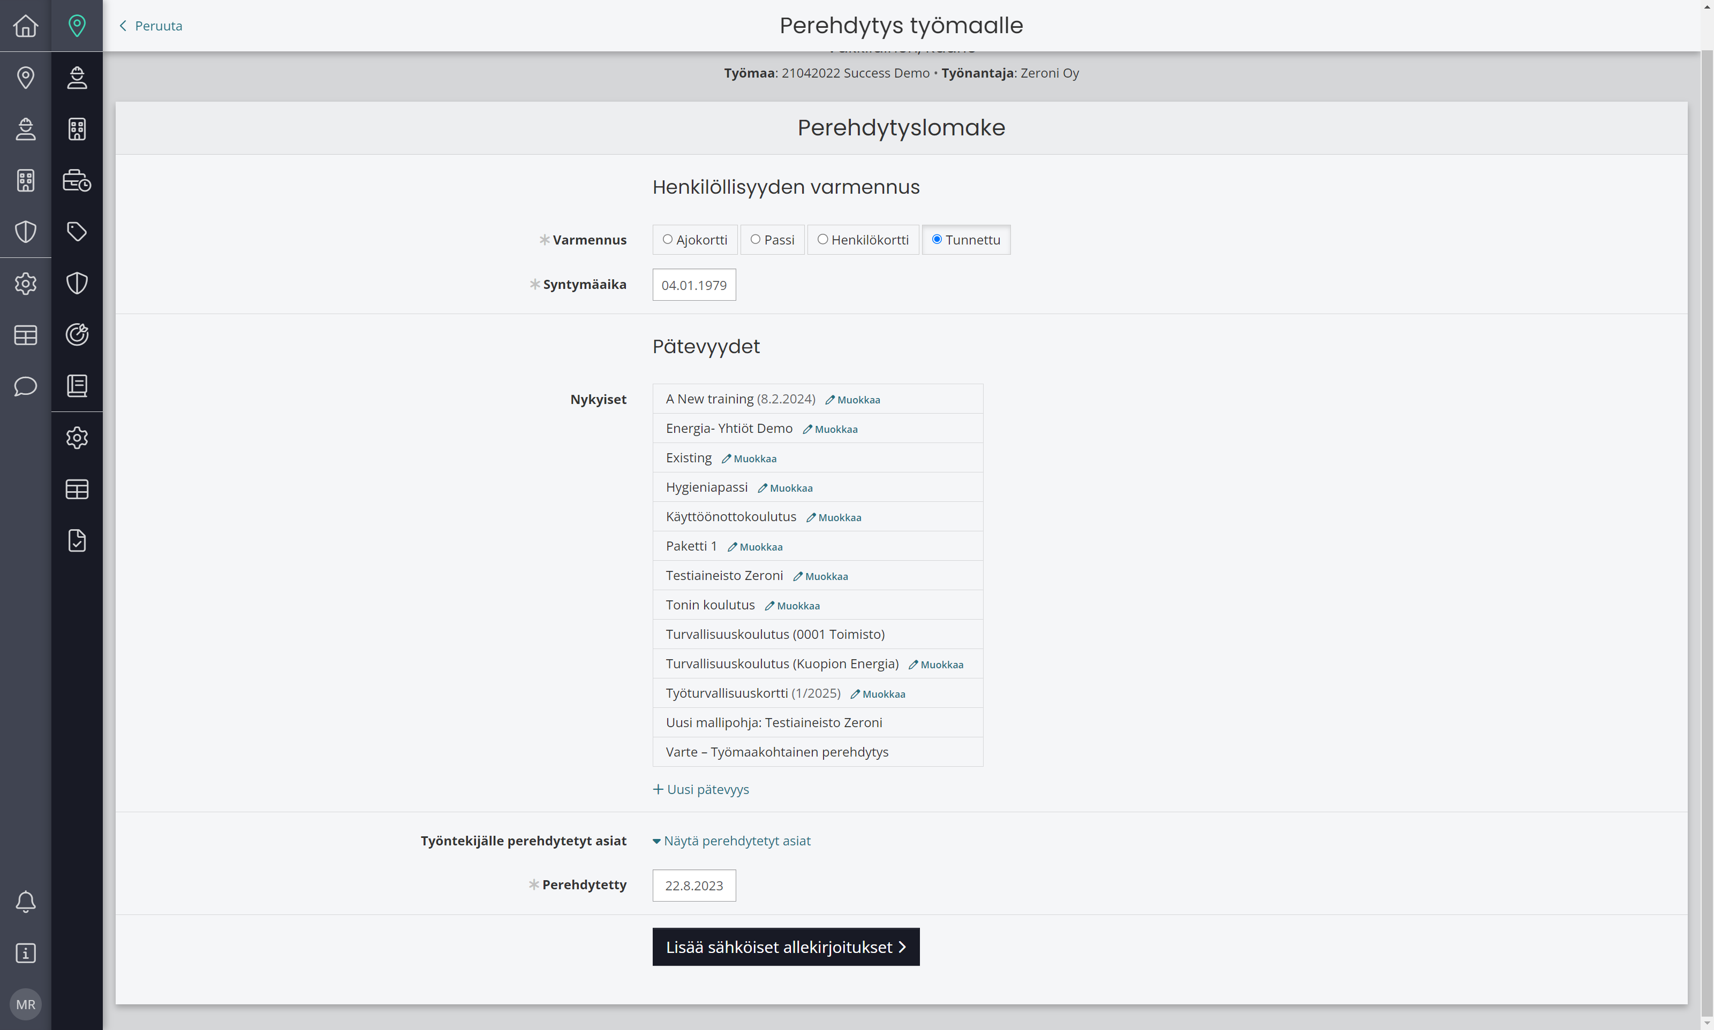The height and width of the screenshot is (1030, 1714).
Task: Select the Henkilökortti radio option
Action: [x=863, y=240]
